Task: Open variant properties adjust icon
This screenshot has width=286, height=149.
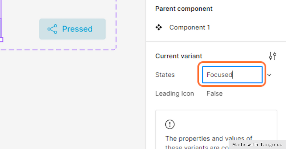Action: point(273,56)
